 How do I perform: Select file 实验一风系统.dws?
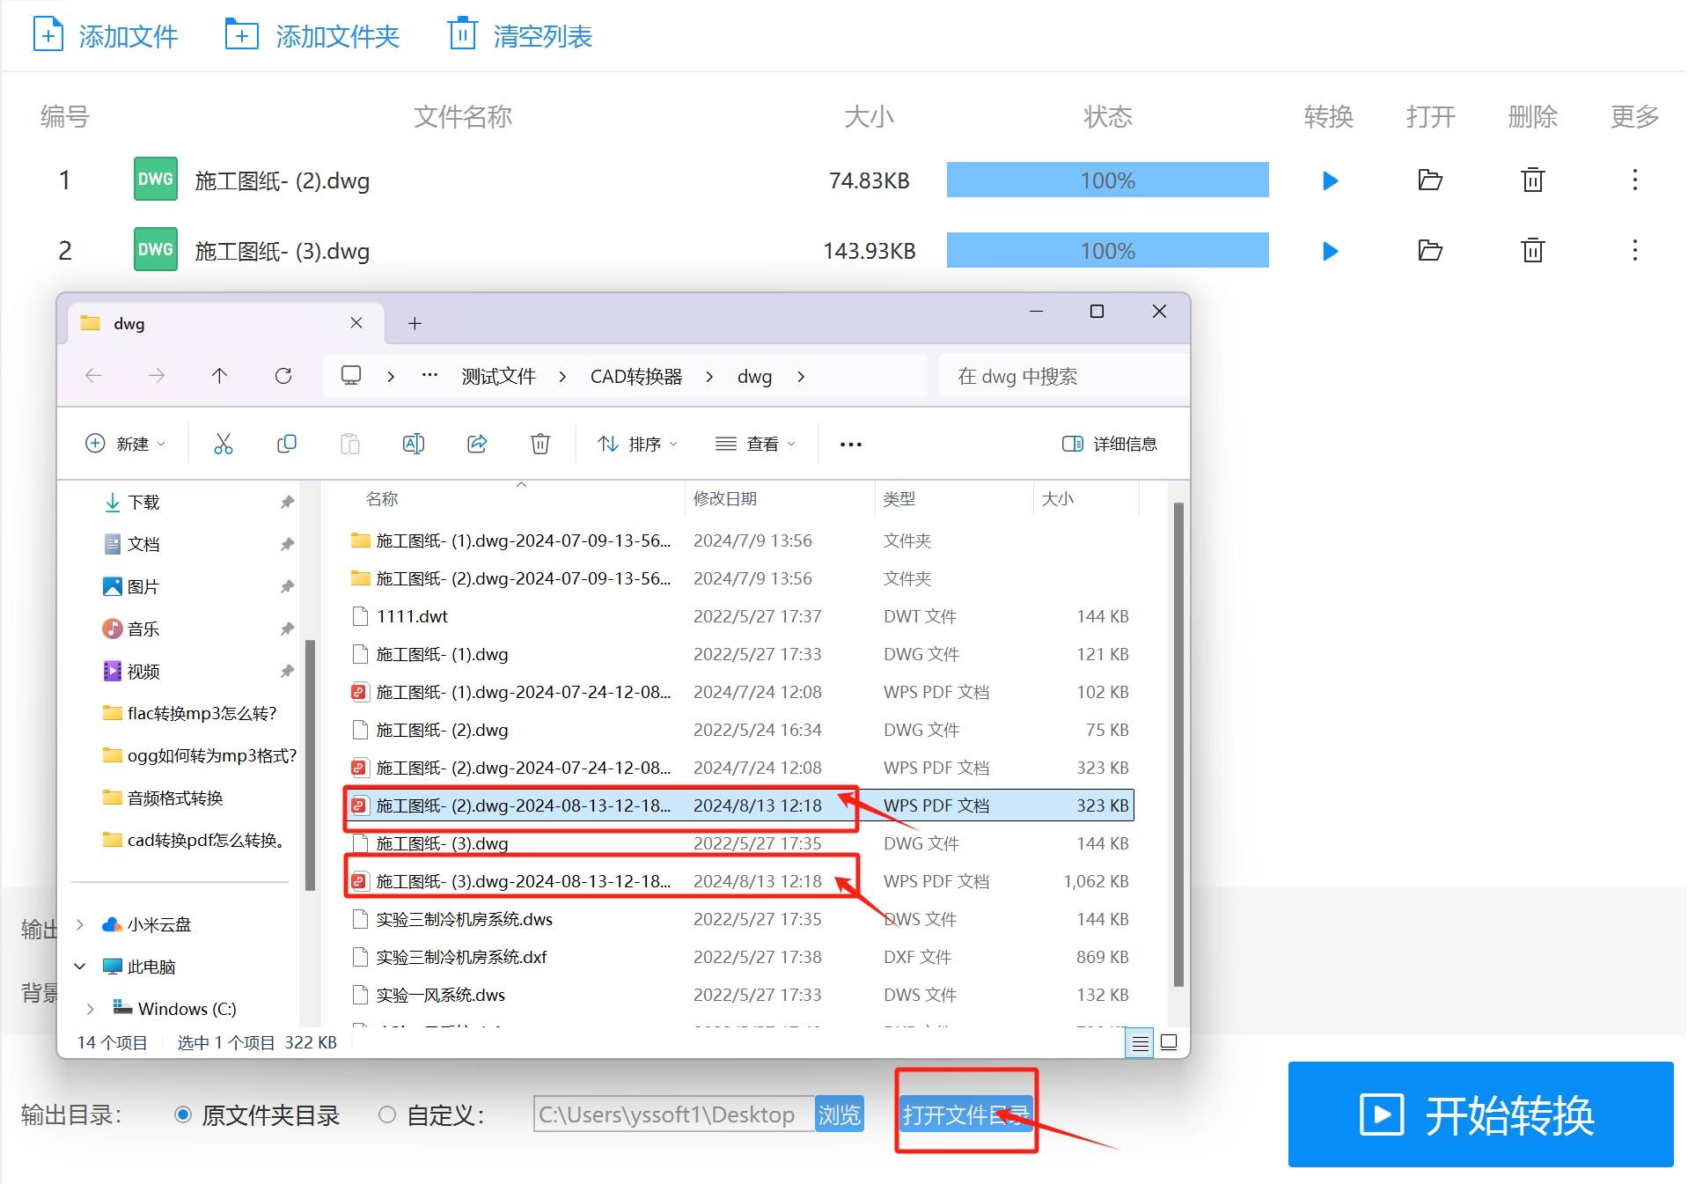pyautogui.click(x=440, y=995)
